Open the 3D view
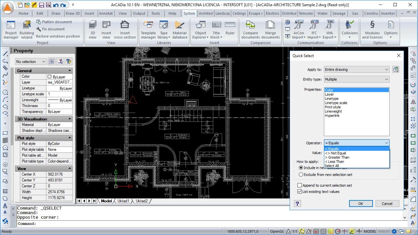The width and height of the screenshot is (418, 235). coord(93,30)
